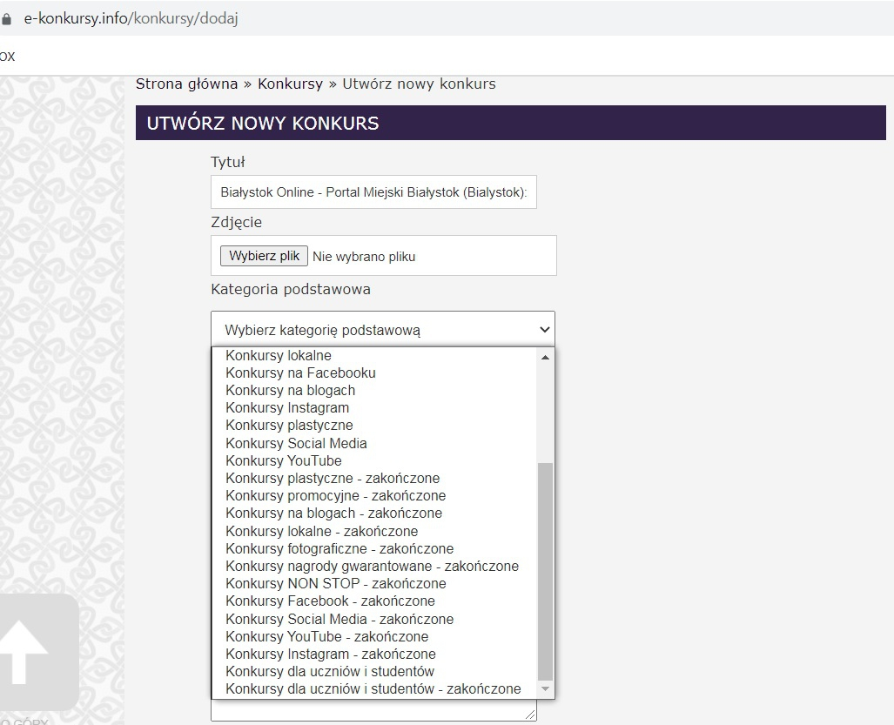Screen dimensions: 894x725
Task: Select 'Konkursy na Facebooku' option
Action: [x=300, y=373]
